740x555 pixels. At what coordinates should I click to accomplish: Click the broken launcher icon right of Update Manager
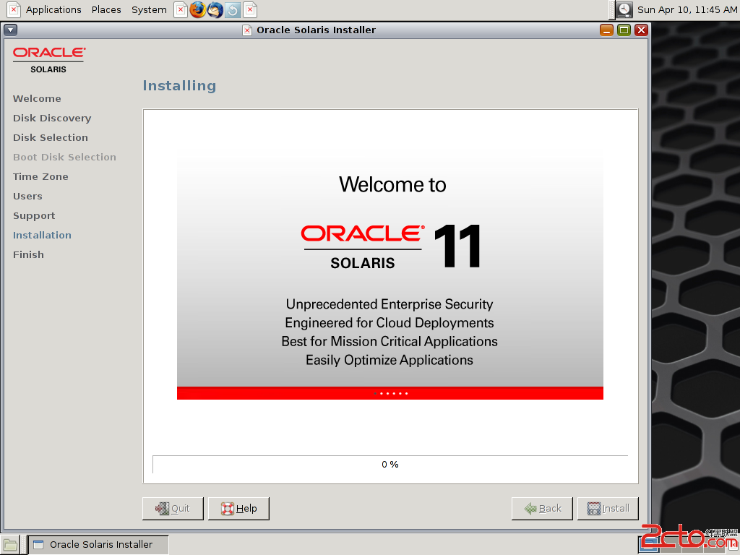pyautogui.click(x=250, y=9)
